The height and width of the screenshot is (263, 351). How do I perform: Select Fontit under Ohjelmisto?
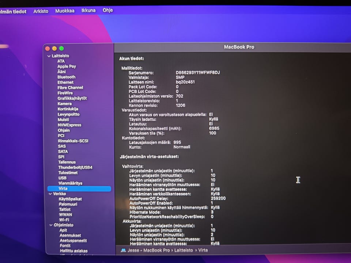65,245
